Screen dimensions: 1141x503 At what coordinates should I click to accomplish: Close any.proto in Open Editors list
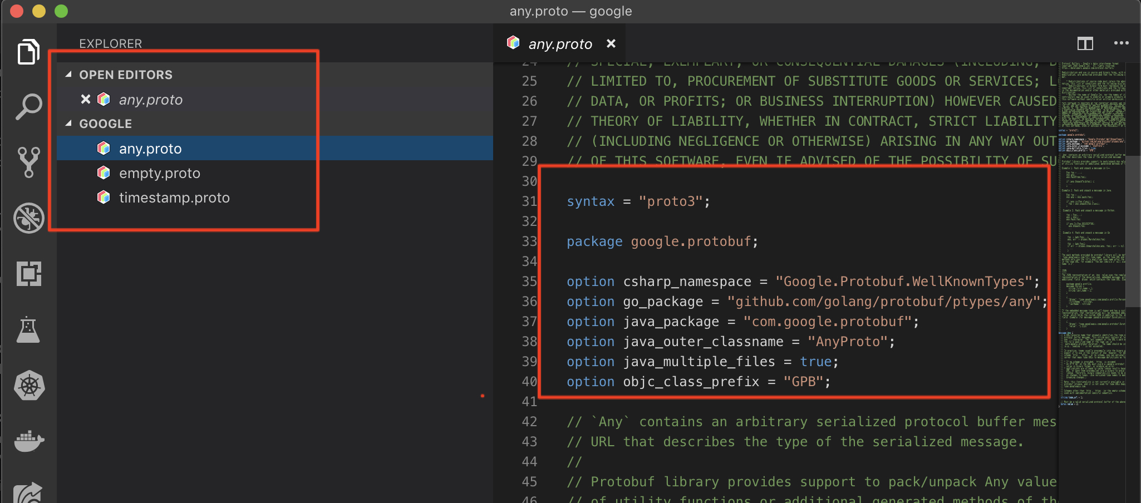[x=85, y=99]
